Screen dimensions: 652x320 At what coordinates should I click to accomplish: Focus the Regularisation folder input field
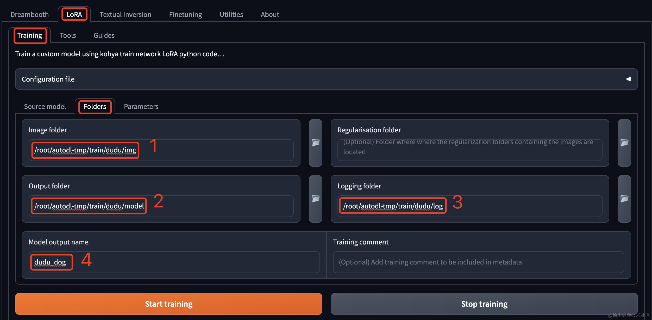click(x=470, y=150)
